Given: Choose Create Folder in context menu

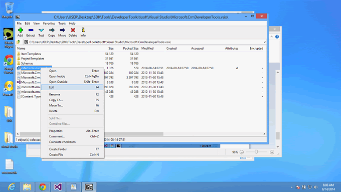Looking at the screenshot, I should (72, 149).
